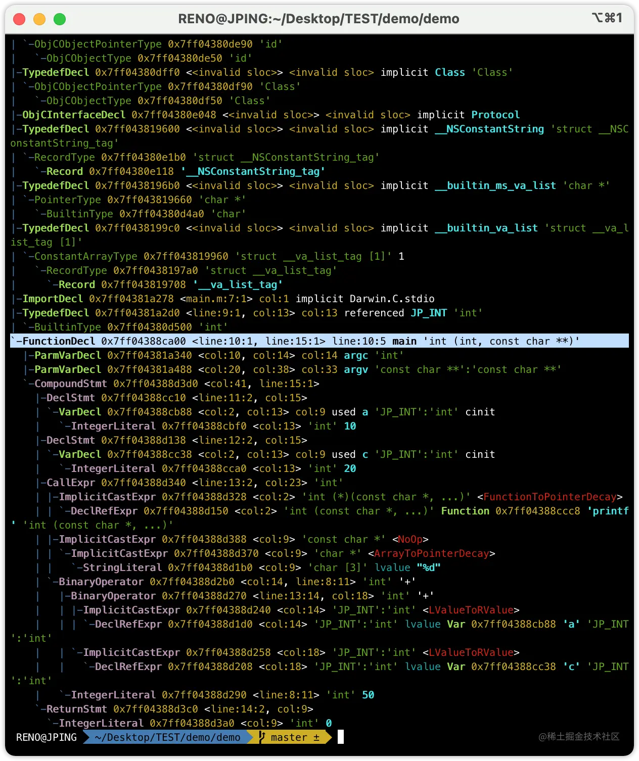Click the TypedefDecl implicit Class line
This screenshot has height=761, width=639.
tap(262, 72)
